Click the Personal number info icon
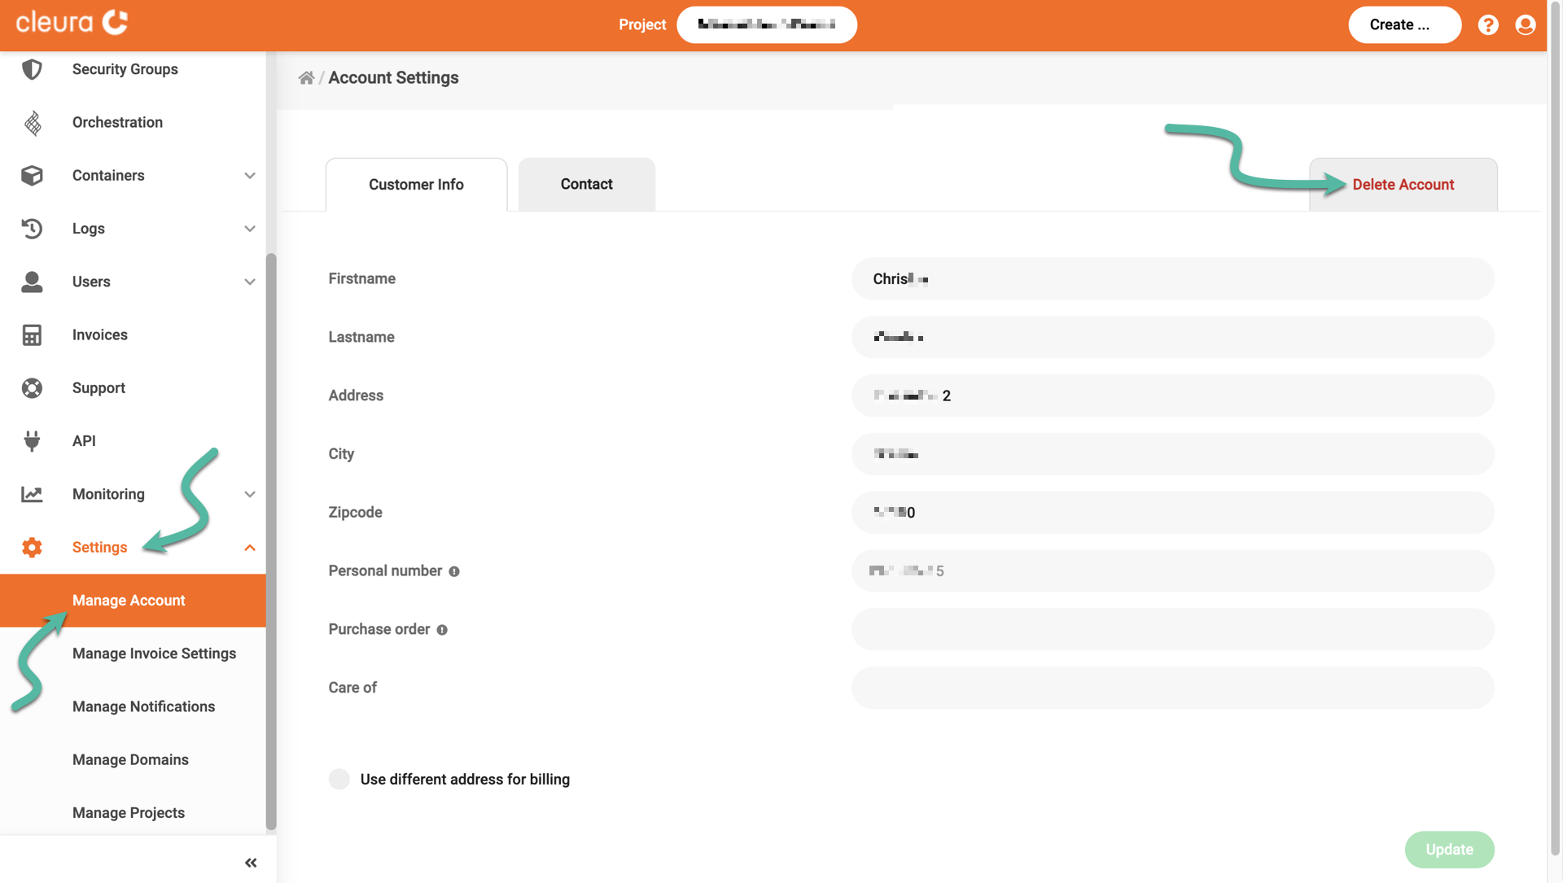 pyautogui.click(x=454, y=572)
